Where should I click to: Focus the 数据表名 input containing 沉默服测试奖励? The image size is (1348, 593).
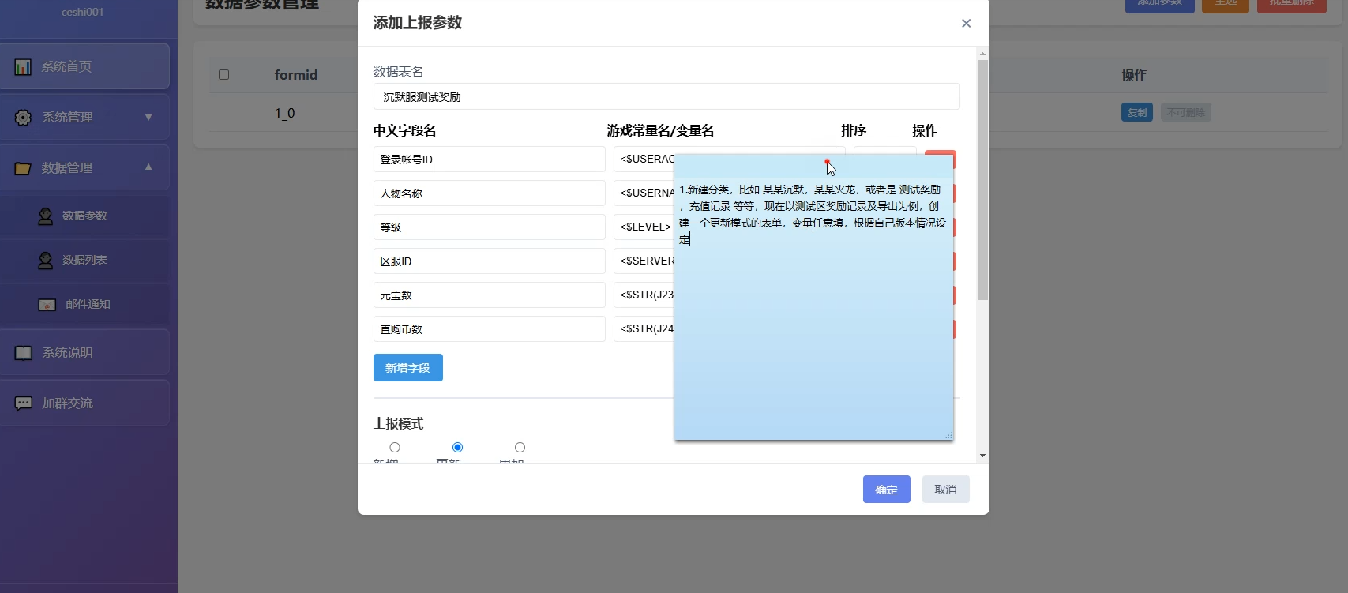[666, 97]
